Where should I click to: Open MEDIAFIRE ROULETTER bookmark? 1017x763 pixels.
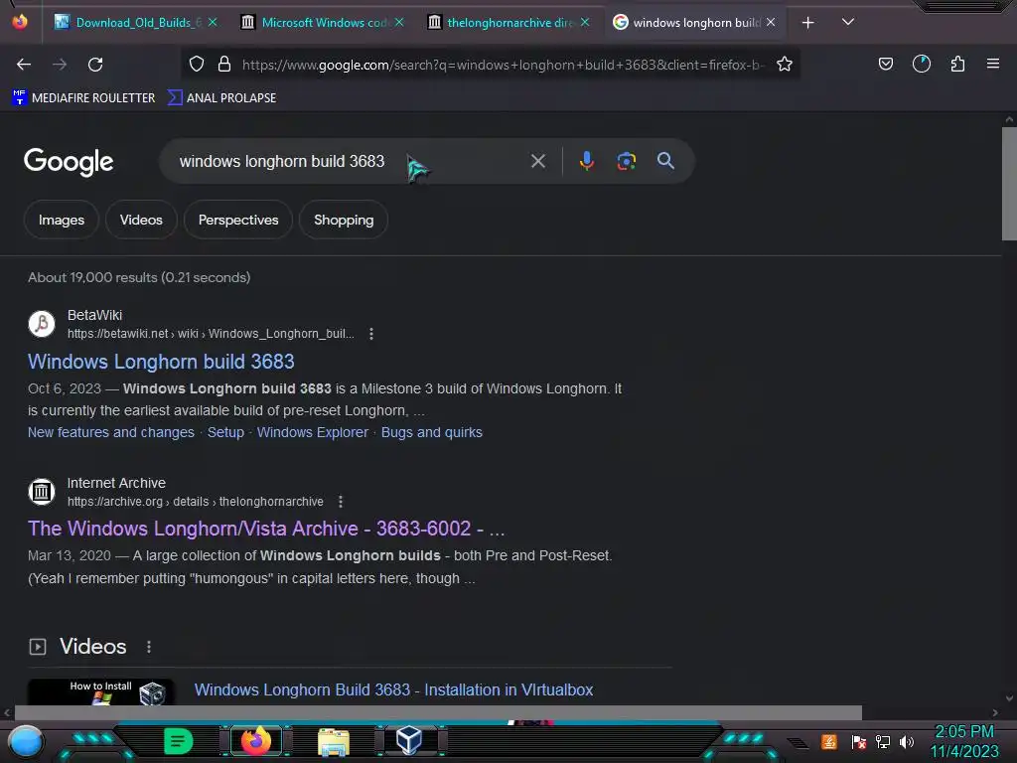83,98
